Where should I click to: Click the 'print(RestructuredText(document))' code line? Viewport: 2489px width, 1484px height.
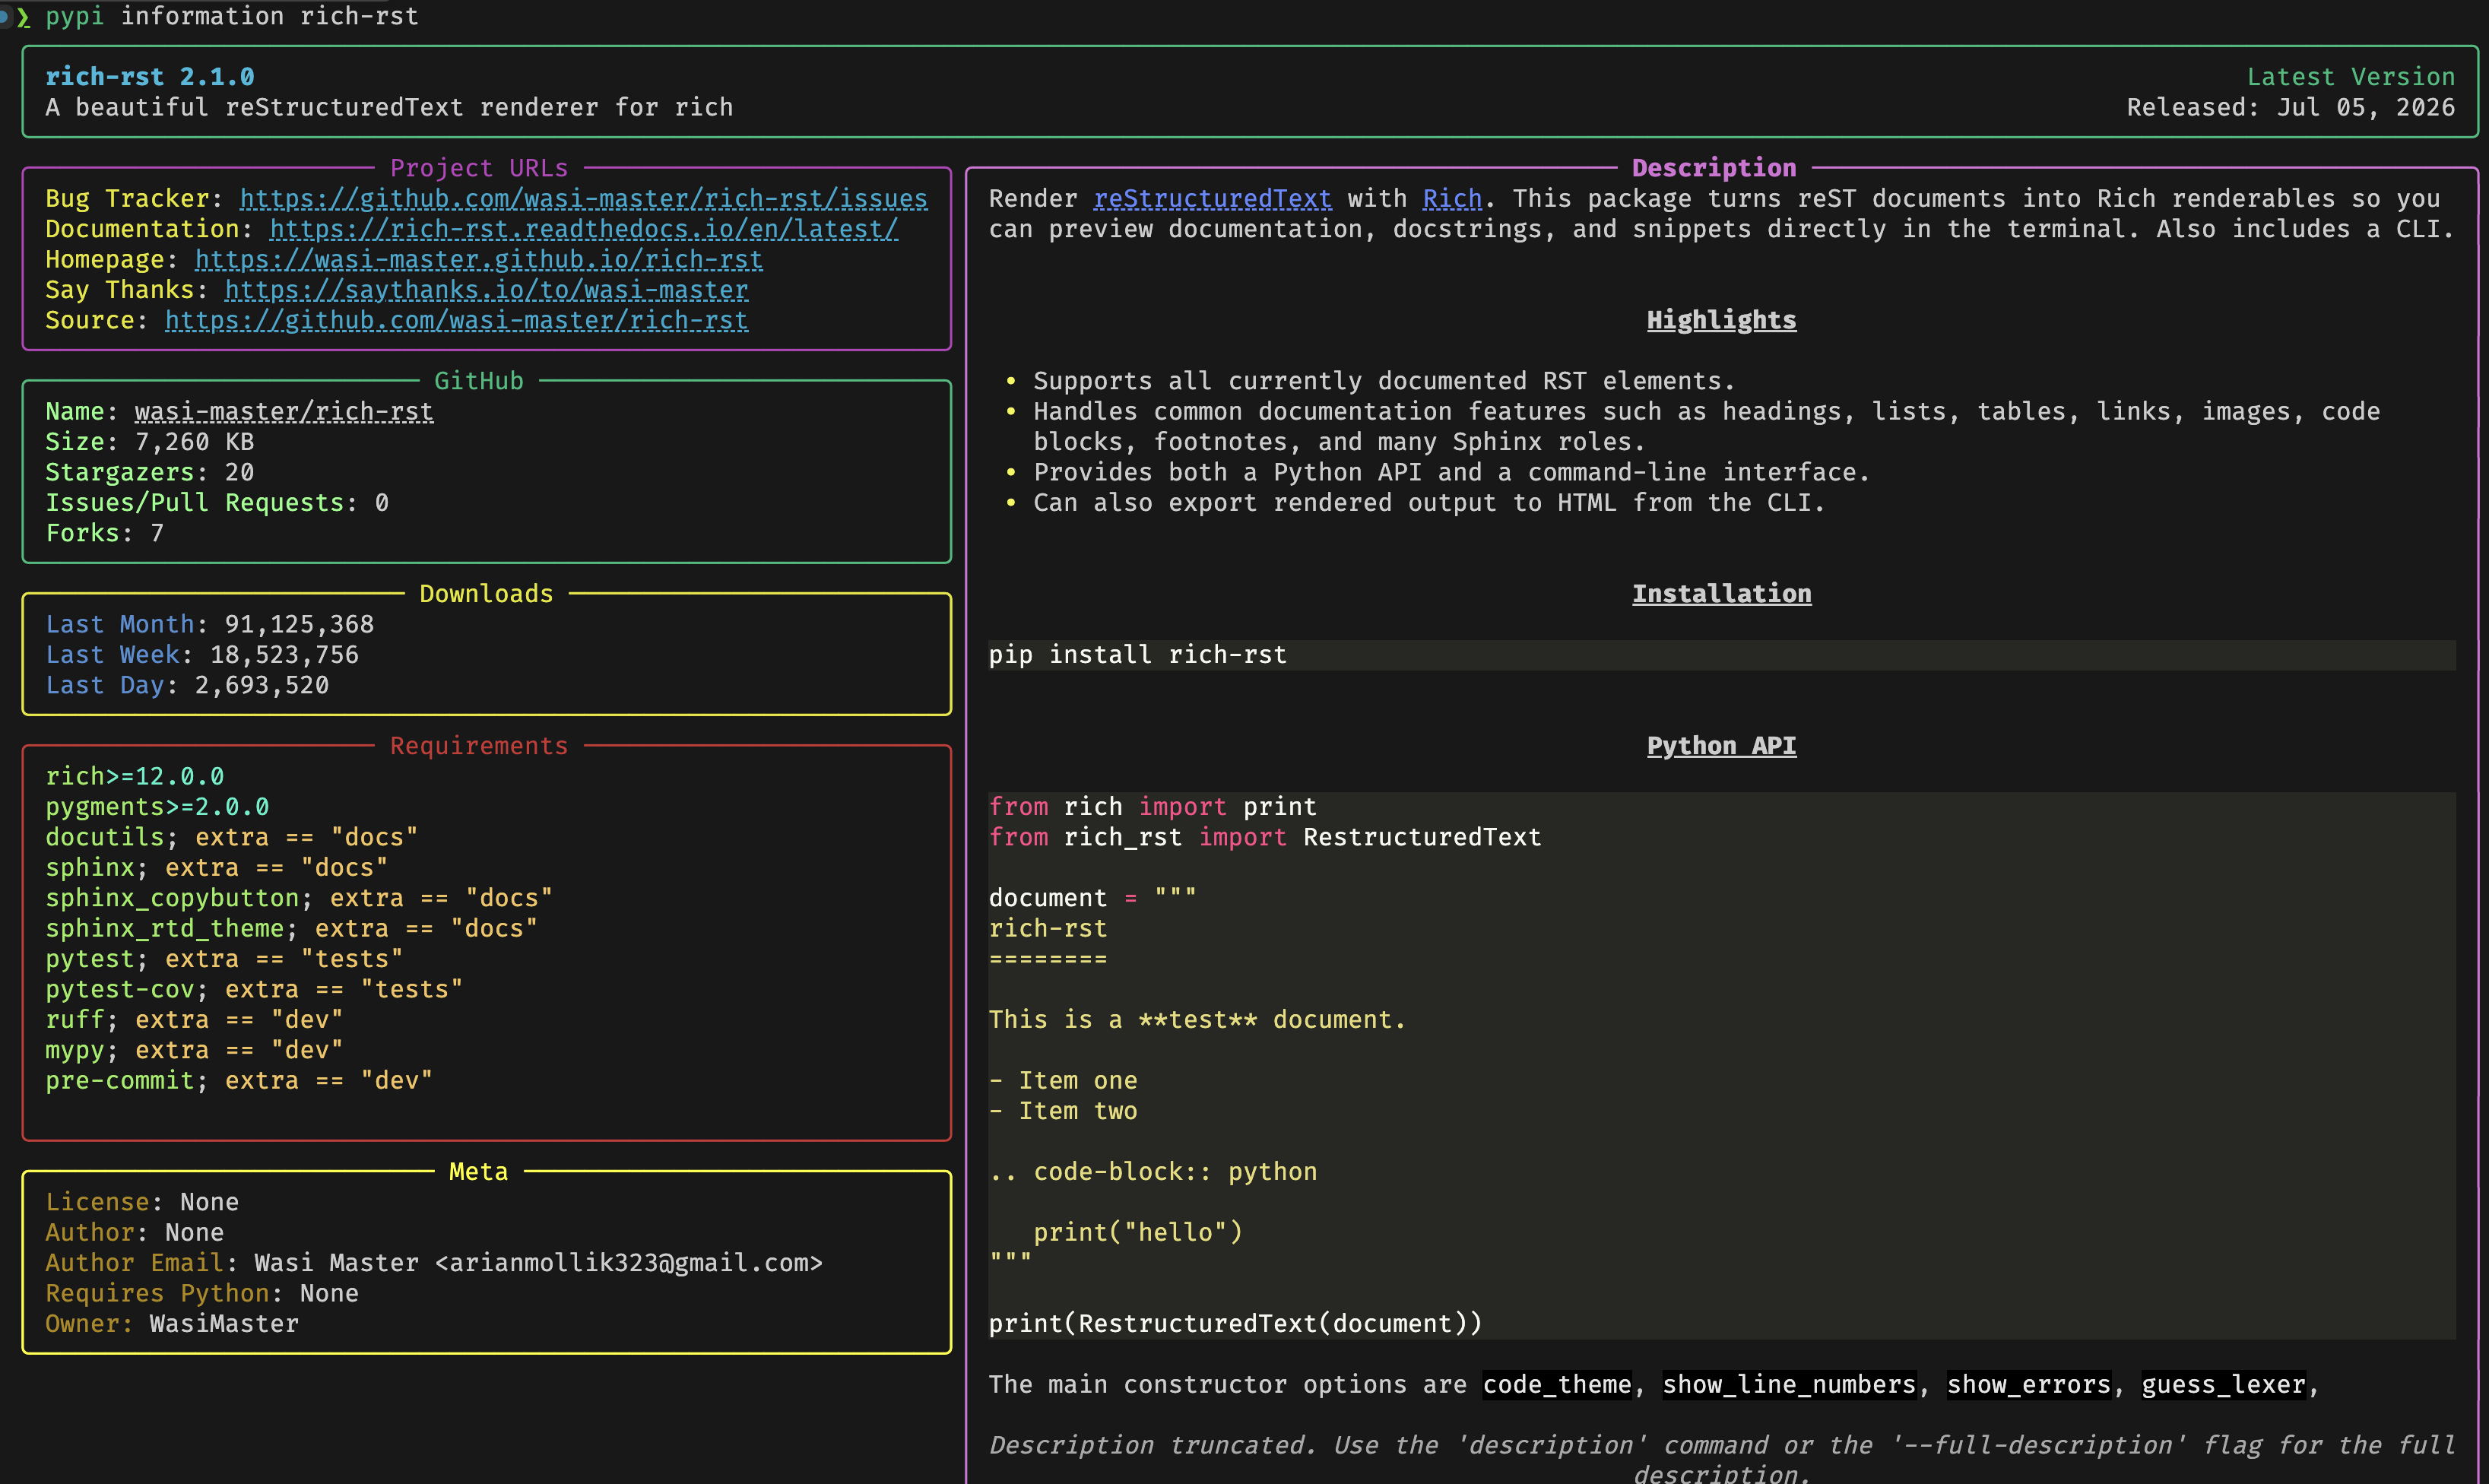click(1235, 1324)
